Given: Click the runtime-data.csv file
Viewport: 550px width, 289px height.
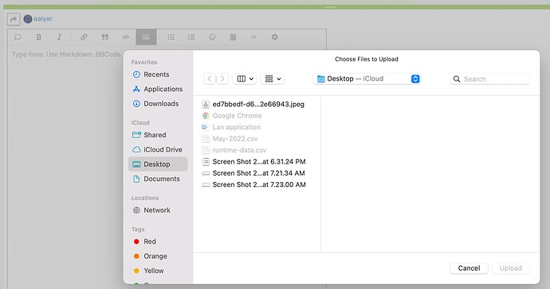Looking at the screenshot, I should (x=257, y=150).
